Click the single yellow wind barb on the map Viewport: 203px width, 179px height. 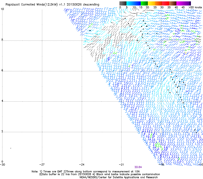[x=186, y=53]
